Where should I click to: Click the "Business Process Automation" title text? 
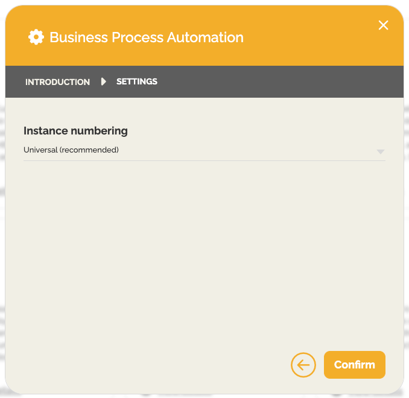click(147, 37)
